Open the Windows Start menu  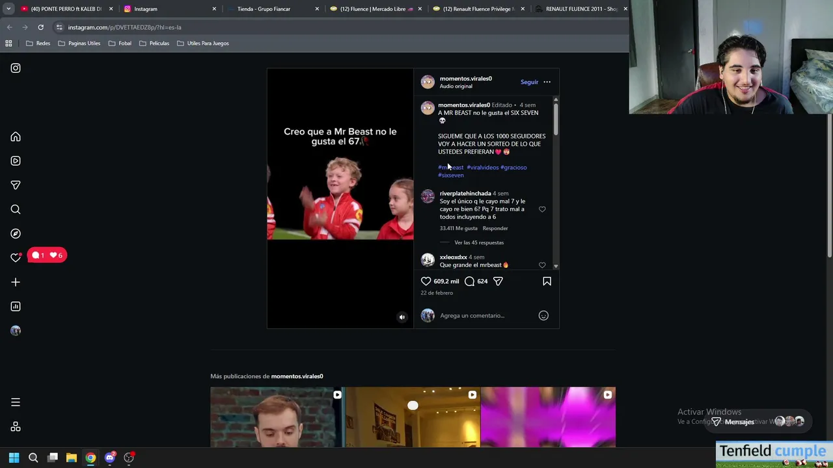tap(14, 458)
